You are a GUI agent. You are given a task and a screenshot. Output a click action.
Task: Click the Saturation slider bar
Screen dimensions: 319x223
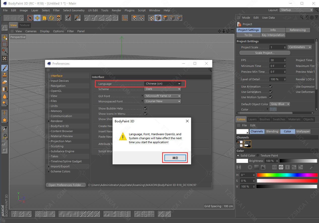pos(287,181)
